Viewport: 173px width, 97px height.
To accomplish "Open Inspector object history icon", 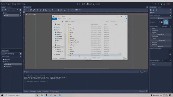I will pyautogui.click(x=171, y=10).
